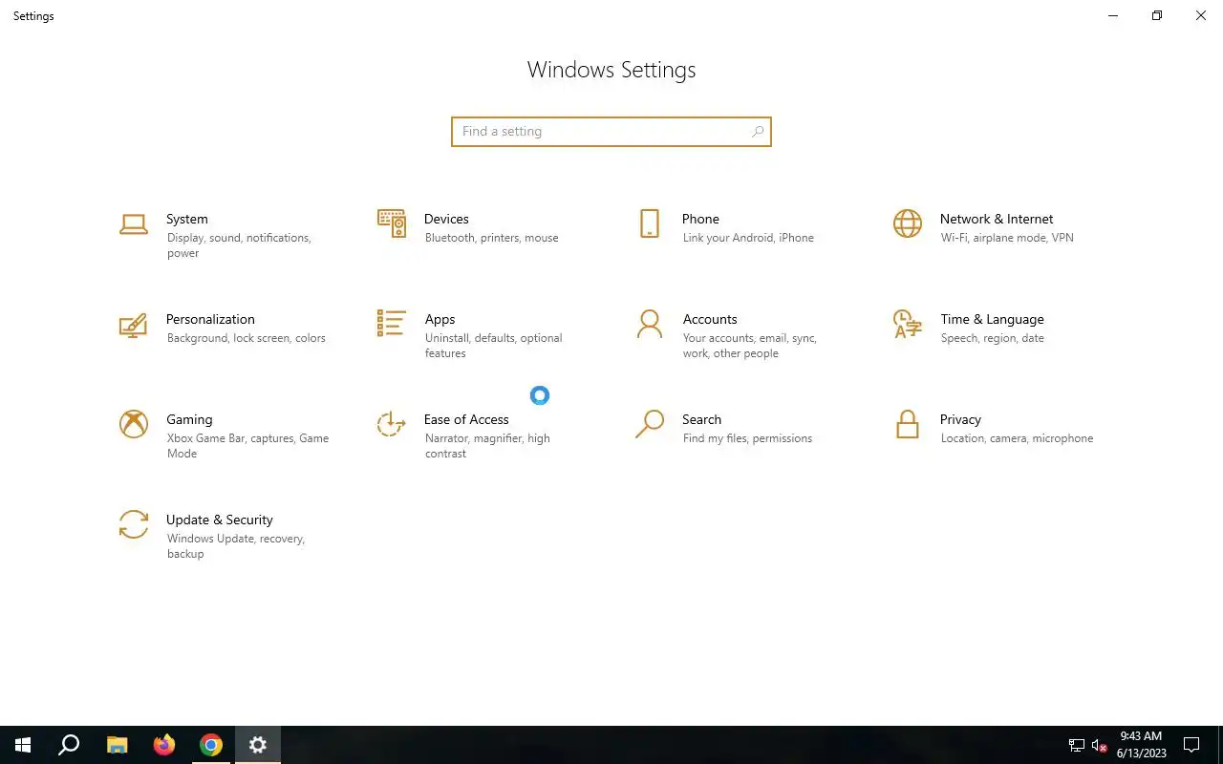The image size is (1223, 764).
Task: Click 'Background, lock screen, colors' text
Action: [246, 338]
